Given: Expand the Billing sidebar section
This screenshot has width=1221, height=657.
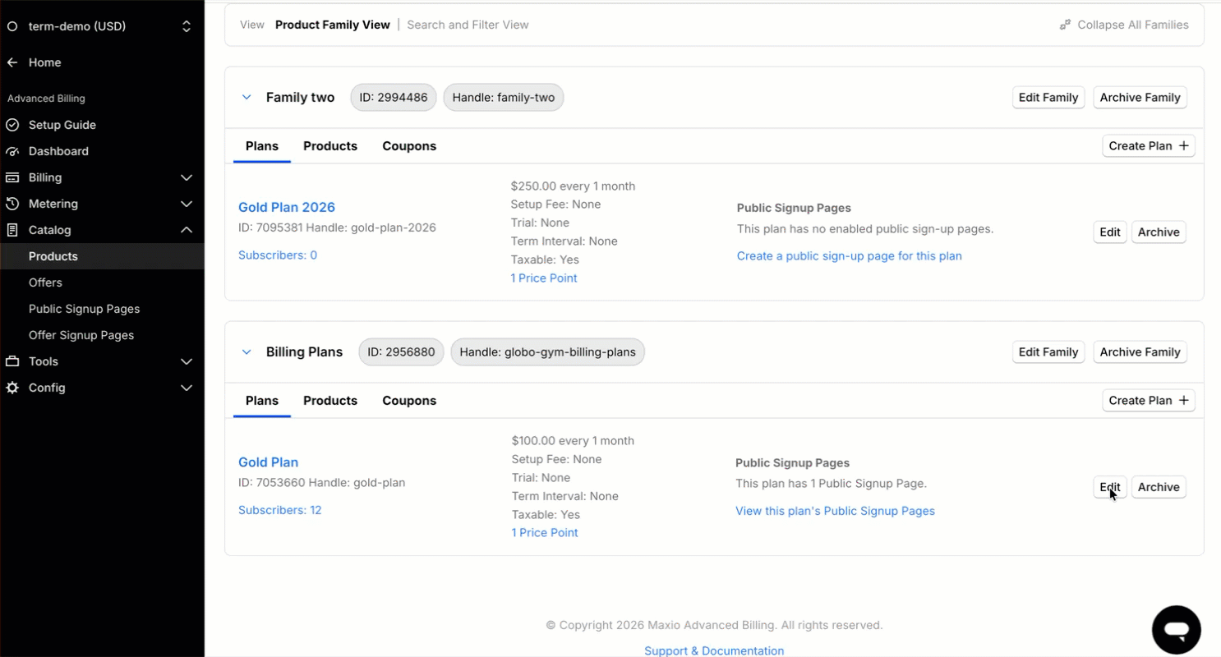Looking at the screenshot, I should tap(187, 177).
